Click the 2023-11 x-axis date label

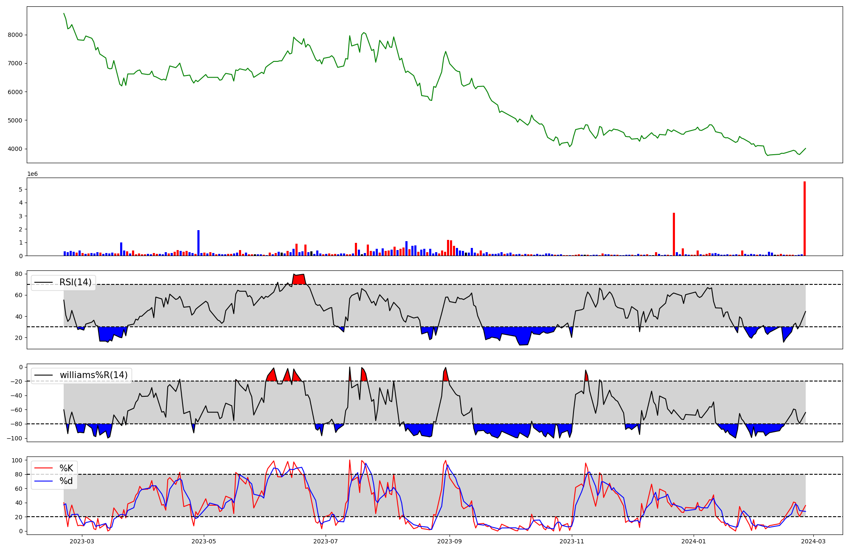pos(572,541)
